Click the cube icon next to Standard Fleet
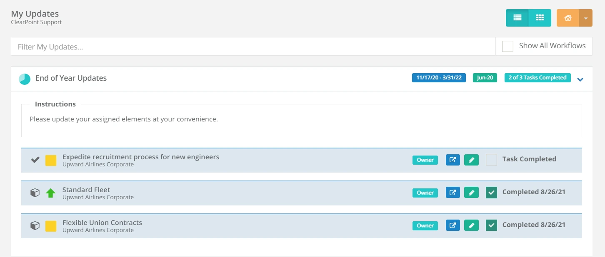The height and width of the screenshot is (257, 605). (35, 193)
